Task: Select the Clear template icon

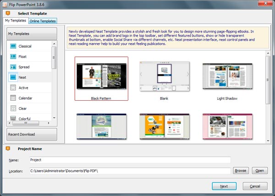Action: [13, 108]
